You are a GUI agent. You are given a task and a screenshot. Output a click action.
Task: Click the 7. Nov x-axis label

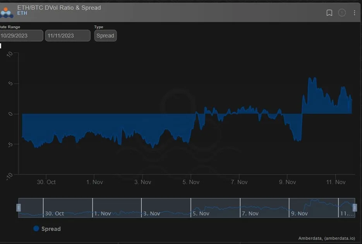click(239, 182)
